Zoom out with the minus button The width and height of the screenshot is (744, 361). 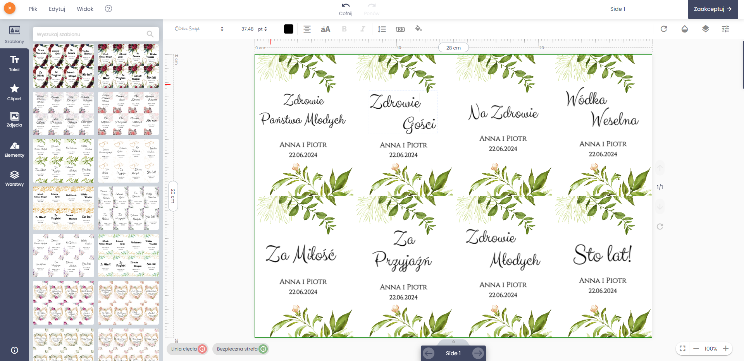(696, 349)
